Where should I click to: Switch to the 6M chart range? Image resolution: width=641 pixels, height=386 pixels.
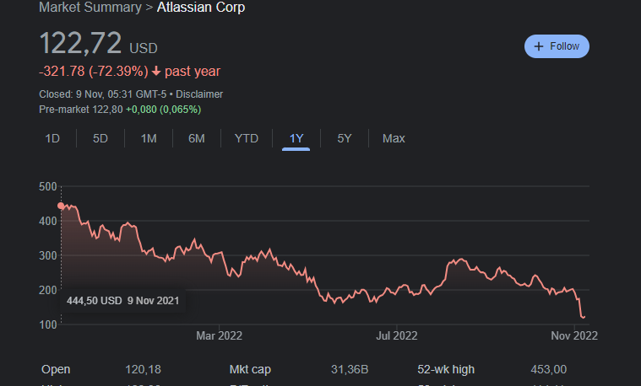click(x=197, y=139)
